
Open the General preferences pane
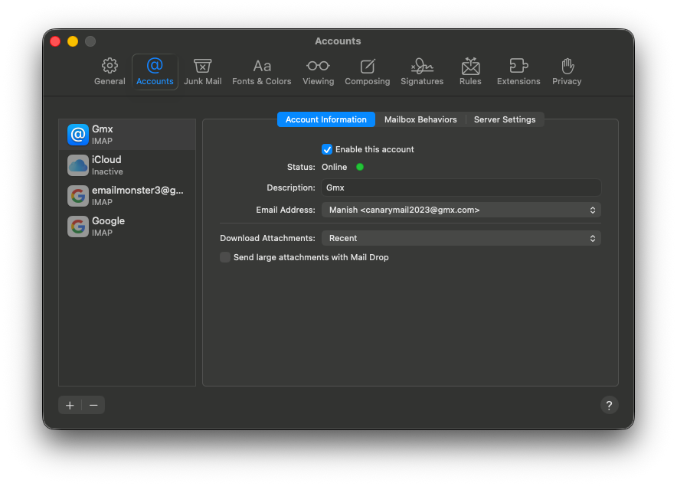coord(109,71)
